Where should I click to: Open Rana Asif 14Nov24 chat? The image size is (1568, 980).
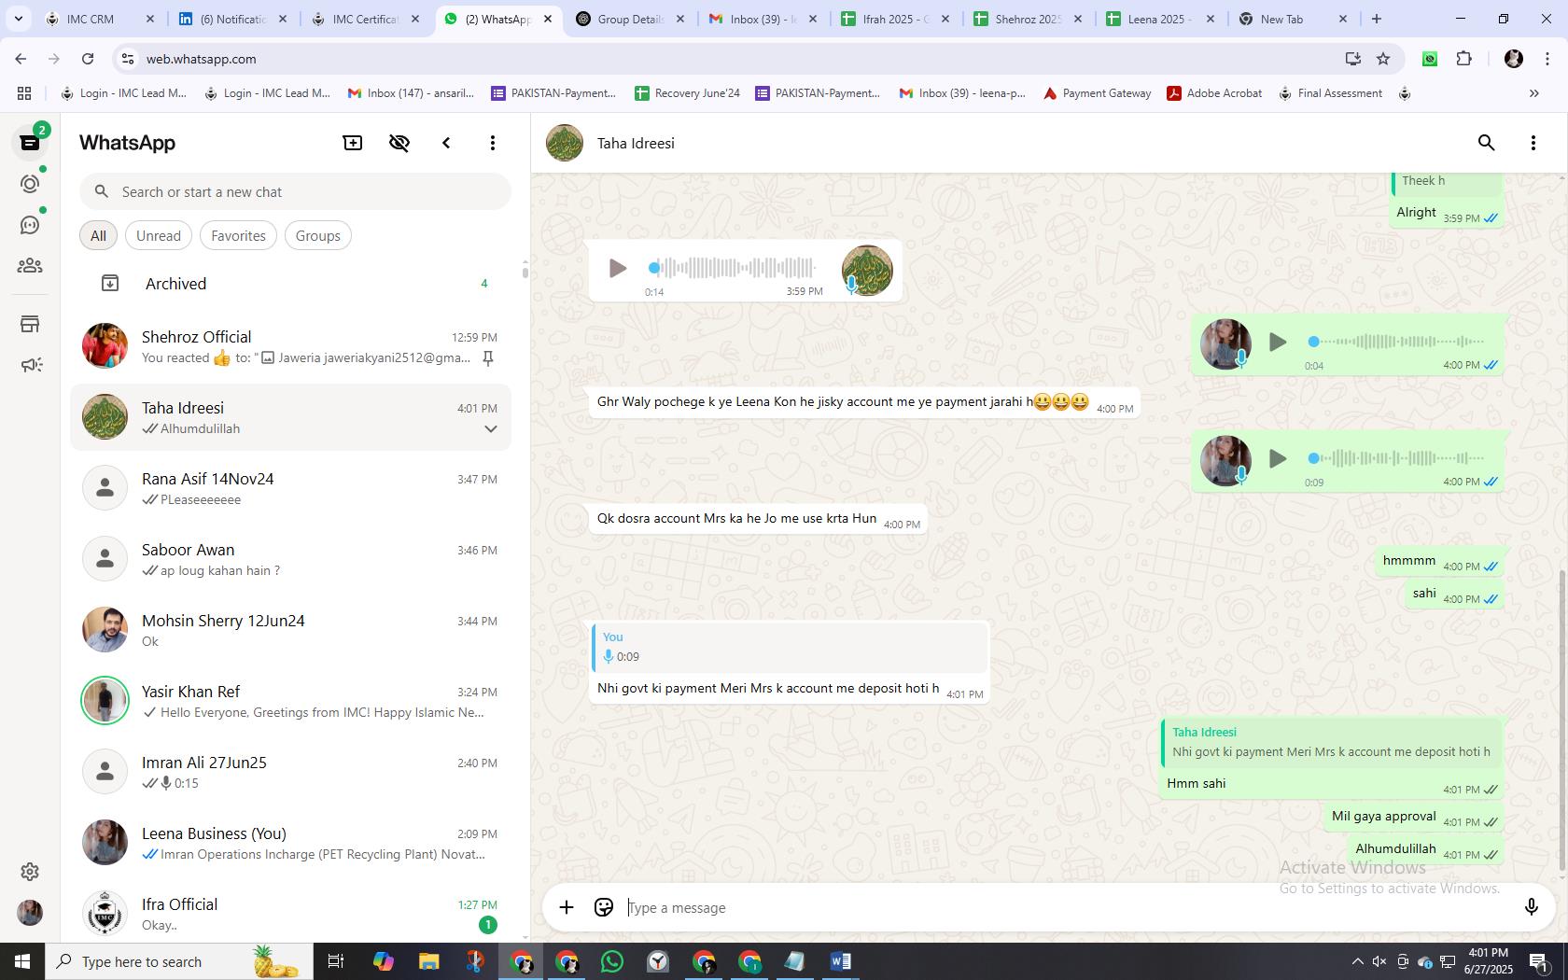click(291, 488)
